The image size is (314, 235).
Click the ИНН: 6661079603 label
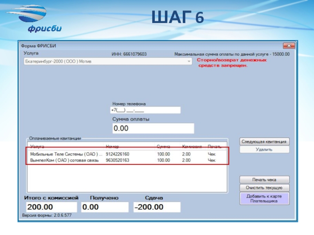tap(129, 54)
